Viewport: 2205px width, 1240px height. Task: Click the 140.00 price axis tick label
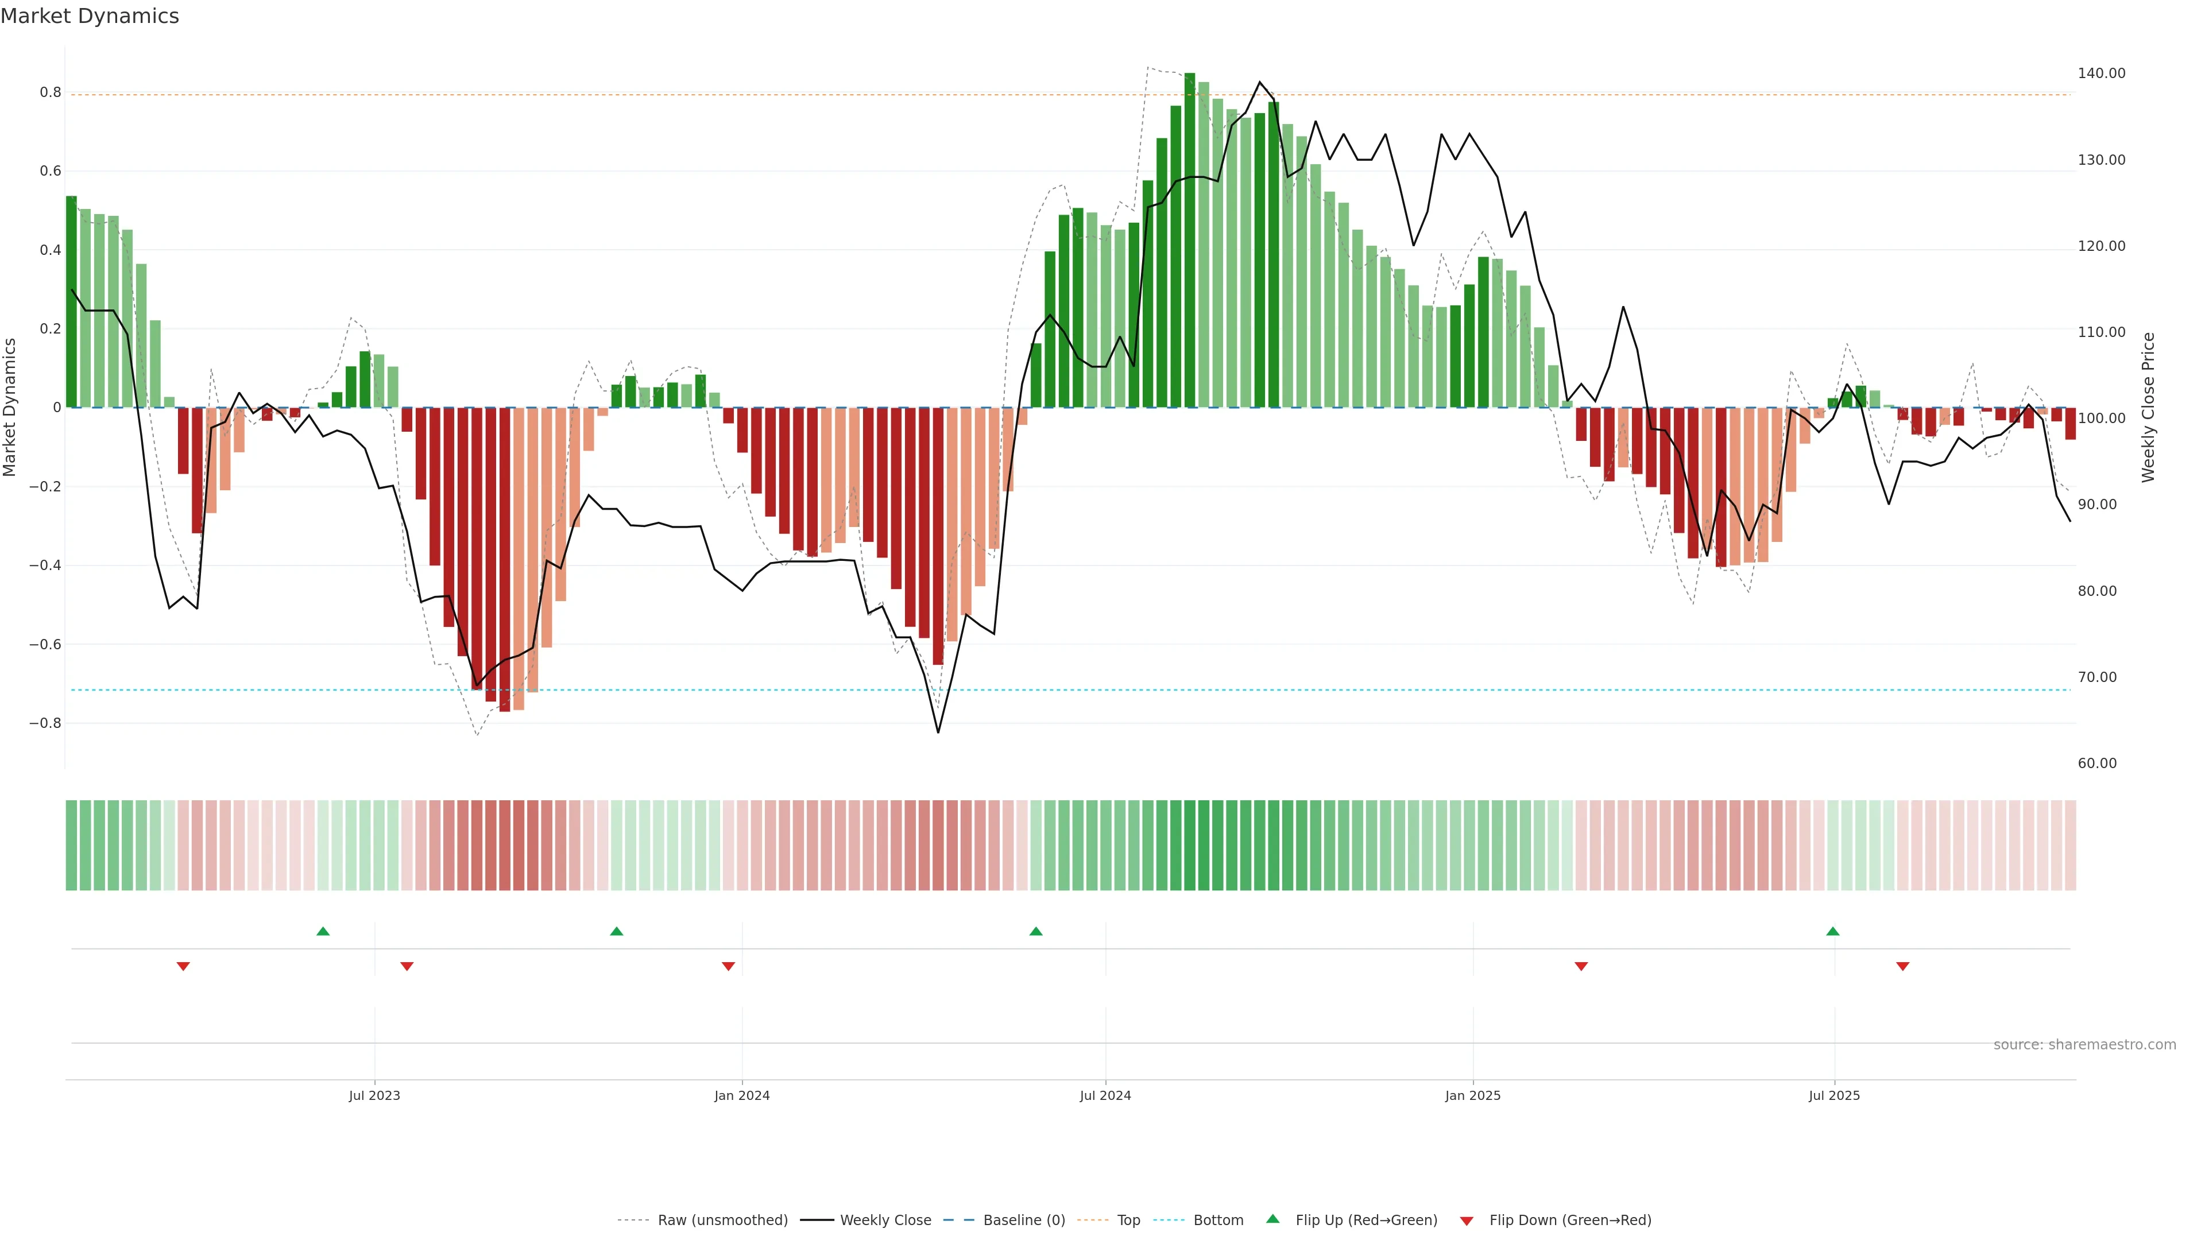[x=2102, y=73]
